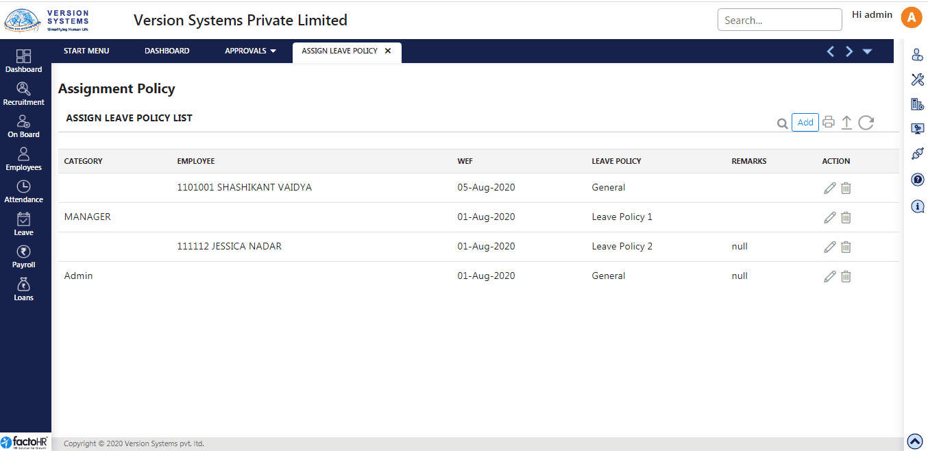Open the Attendance clock icon
928x451 pixels.
23,191
